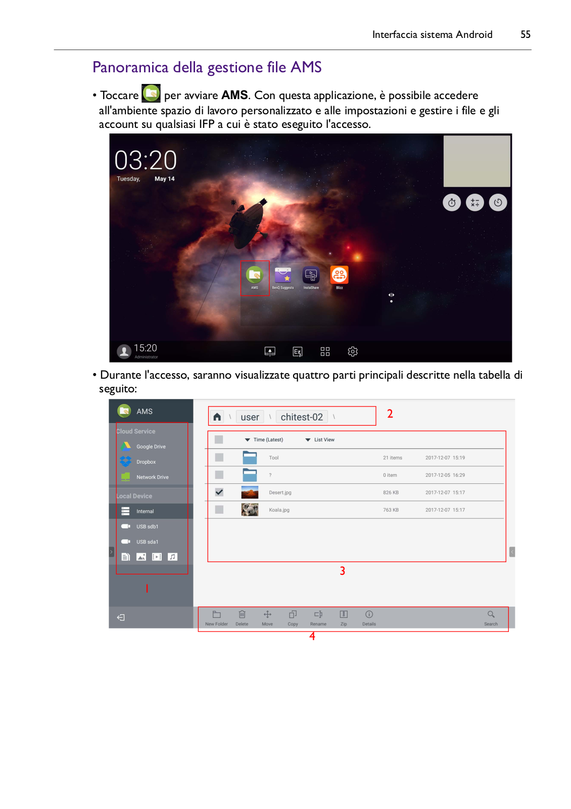The height and width of the screenshot is (809, 571).
Task: Filter by documents file type icon
Action: (126, 557)
